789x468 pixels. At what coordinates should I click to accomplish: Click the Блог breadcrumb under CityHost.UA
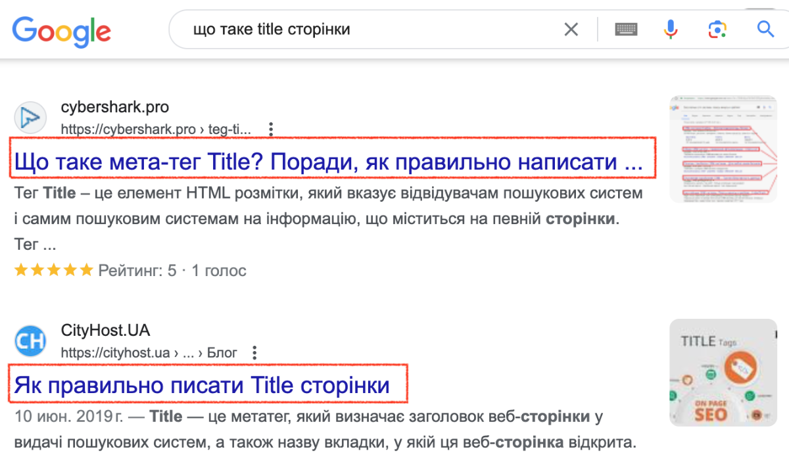click(224, 352)
